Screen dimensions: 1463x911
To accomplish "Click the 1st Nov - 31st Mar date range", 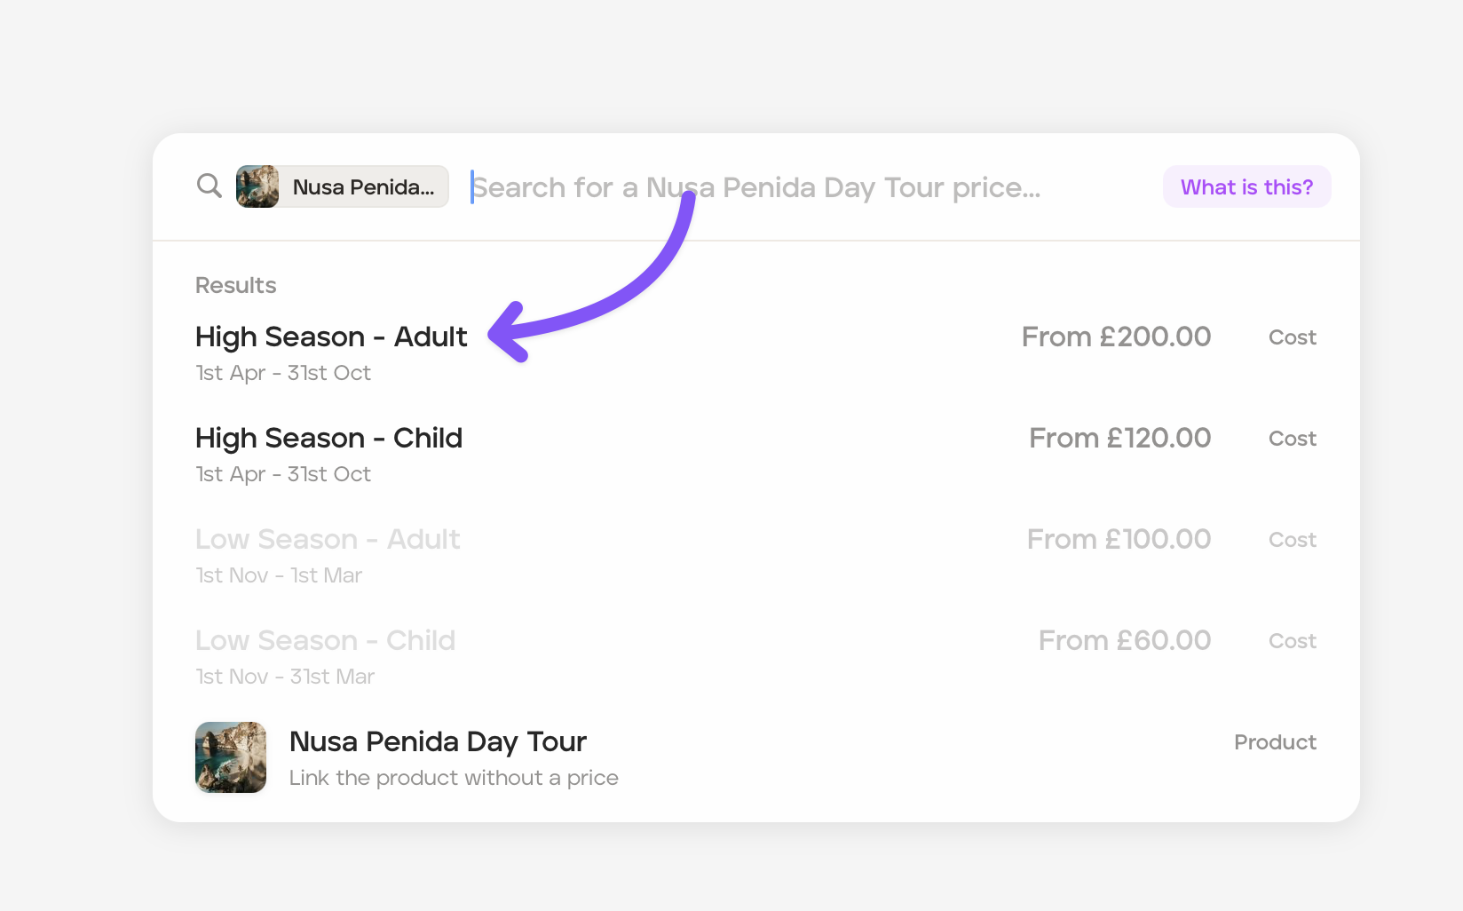I will 285,677.
